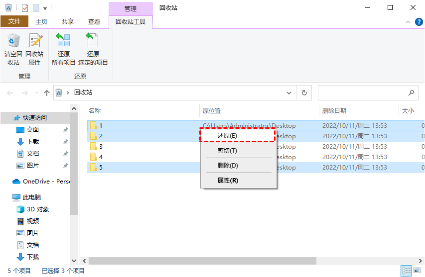Click the horizontal scrollbar in file list
This screenshot has width=425, height=277.
tap(202, 261)
